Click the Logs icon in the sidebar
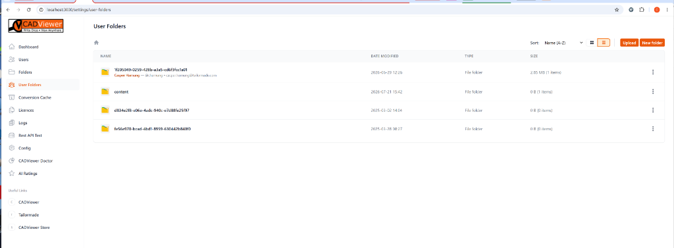Screen dimensions: 674x248 pyautogui.click(x=12, y=123)
